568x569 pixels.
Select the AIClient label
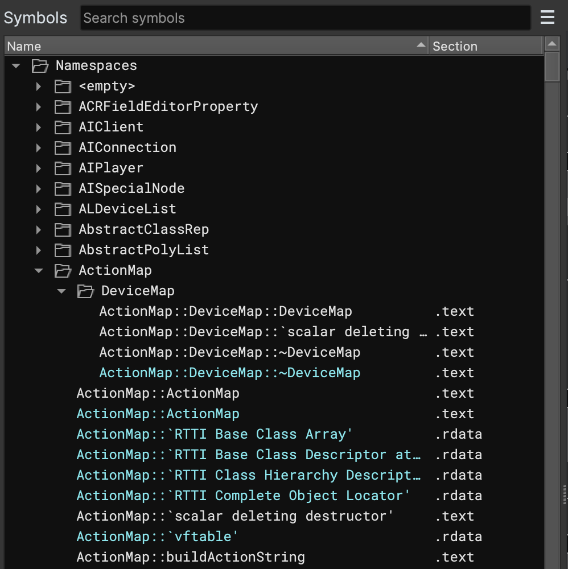click(111, 127)
